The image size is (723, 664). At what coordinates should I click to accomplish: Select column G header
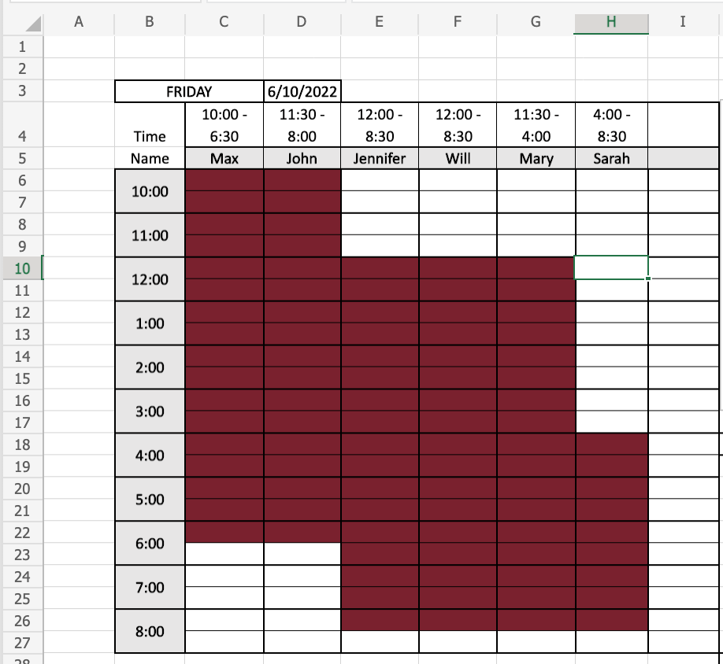(x=536, y=22)
